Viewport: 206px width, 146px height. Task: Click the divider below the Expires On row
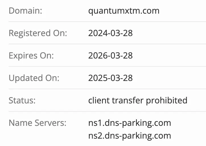pyautogui.click(x=107, y=66)
